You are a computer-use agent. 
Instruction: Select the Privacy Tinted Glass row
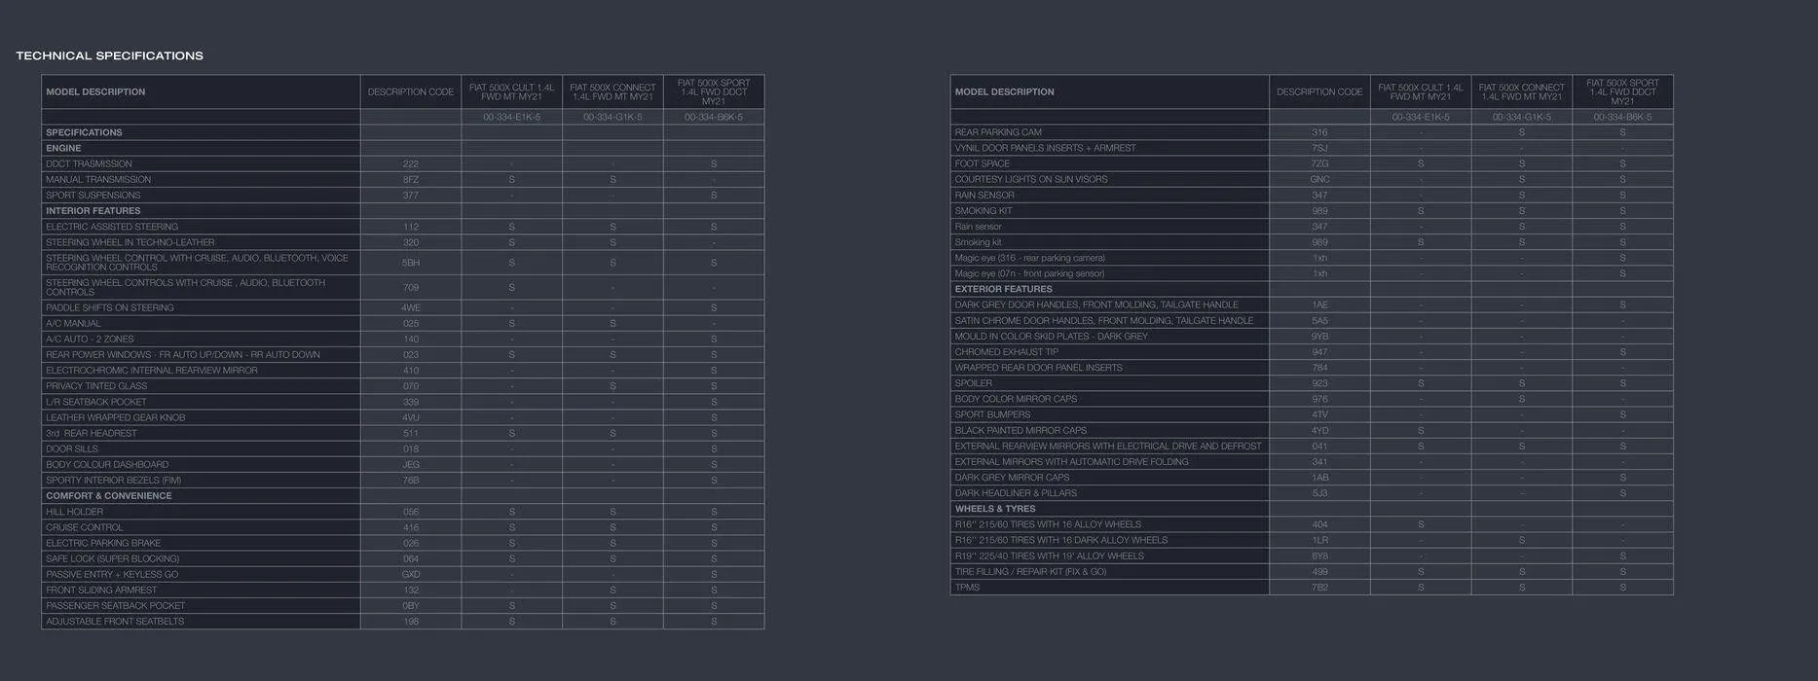pyautogui.click(x=96, y=386)
